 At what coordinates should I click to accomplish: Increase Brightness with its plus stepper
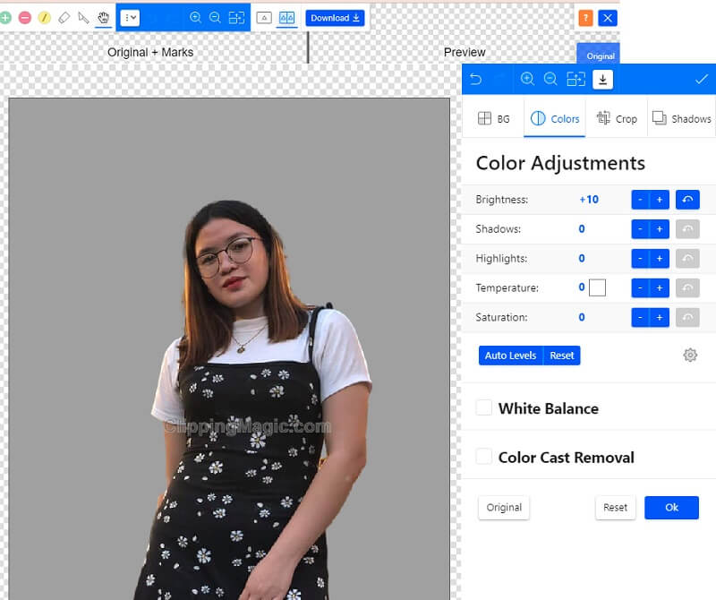tap(658, 199)
